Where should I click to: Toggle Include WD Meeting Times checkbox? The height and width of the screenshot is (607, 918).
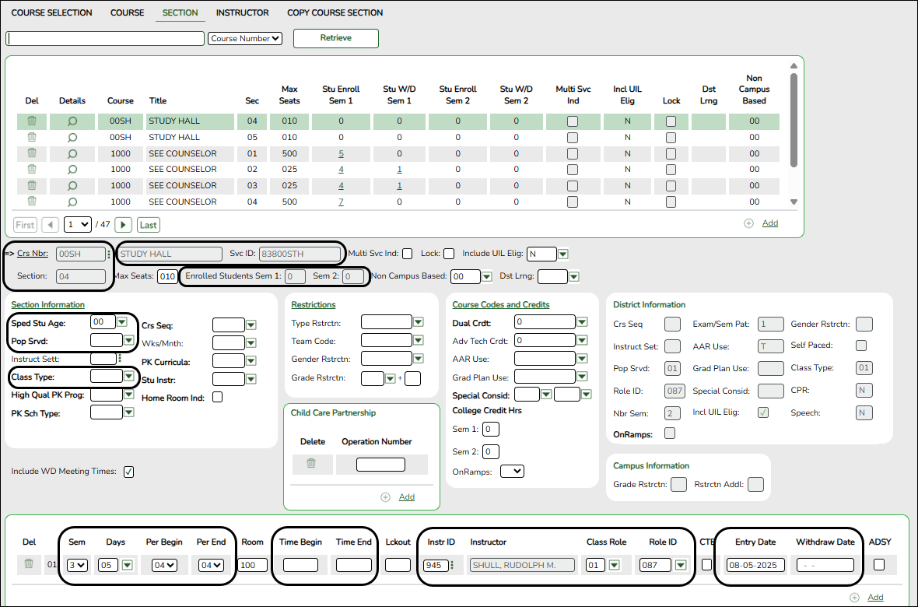[129, 472]
